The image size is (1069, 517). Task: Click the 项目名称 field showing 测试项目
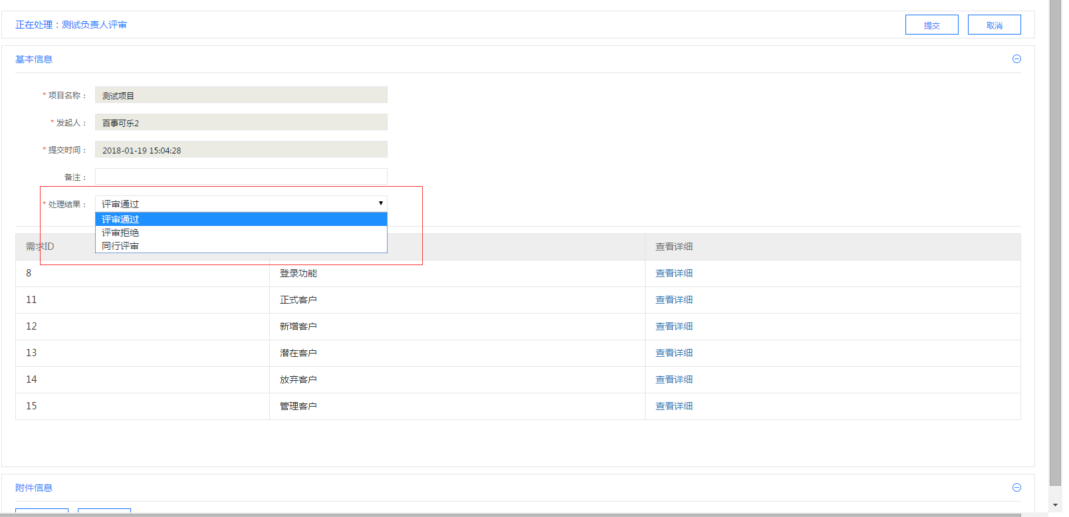[241, 95]
